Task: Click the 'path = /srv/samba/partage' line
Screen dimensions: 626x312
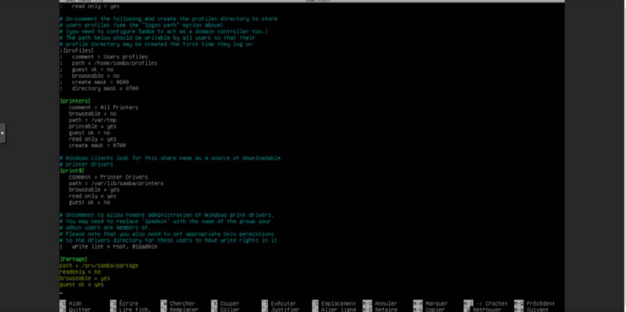Action: point(98,266)
